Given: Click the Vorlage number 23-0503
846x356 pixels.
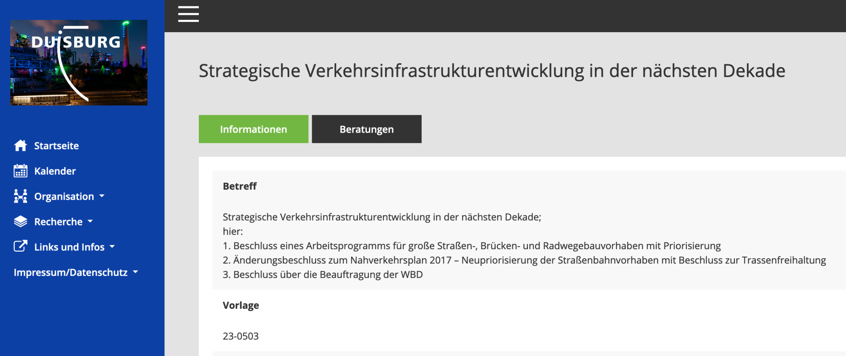Looking at the screenshot, I should pyautogui.click(x=241, y=336).
